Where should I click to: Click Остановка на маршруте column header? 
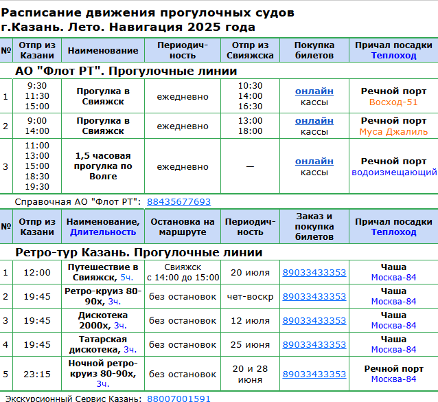coord(183,227)
